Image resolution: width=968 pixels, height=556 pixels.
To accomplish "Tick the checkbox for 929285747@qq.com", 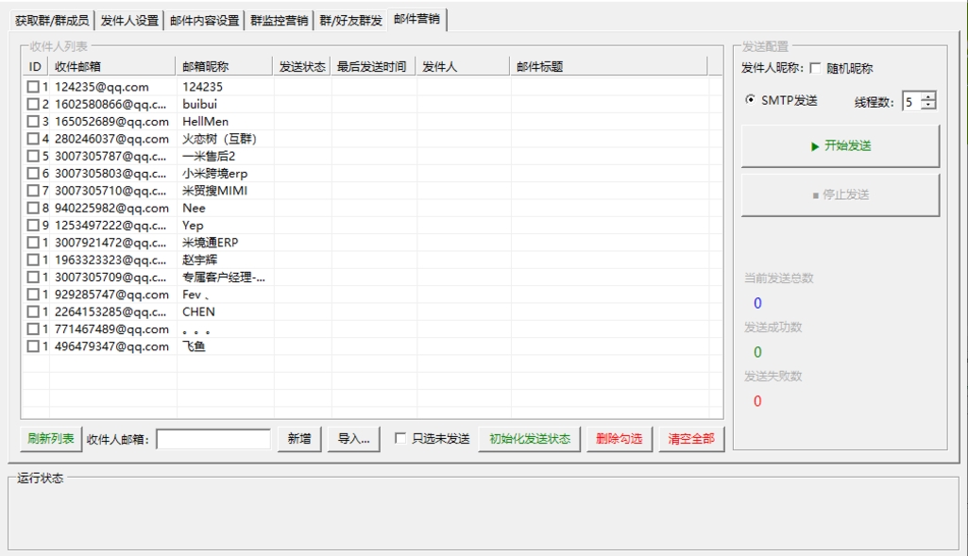I will tap(33, 295).
